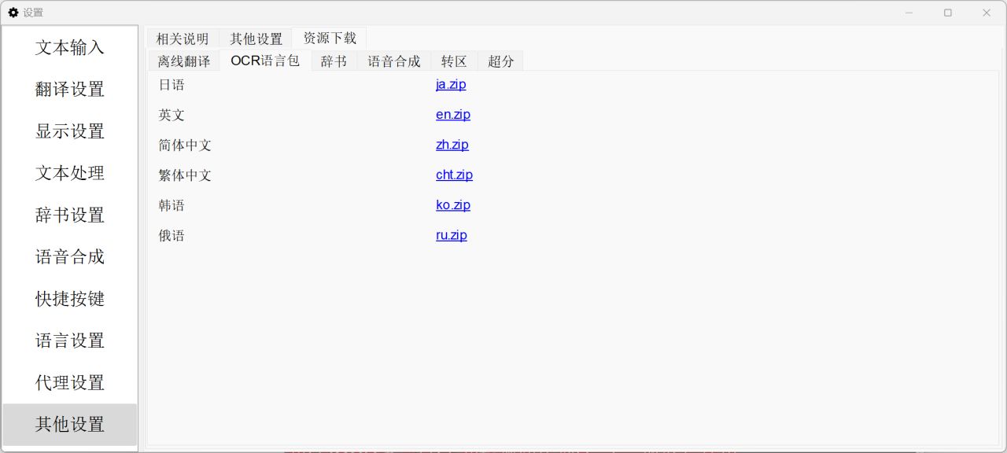Maximize the 设置 window
The height and width of the screenshot is (453, 1007).
[948, 13]
